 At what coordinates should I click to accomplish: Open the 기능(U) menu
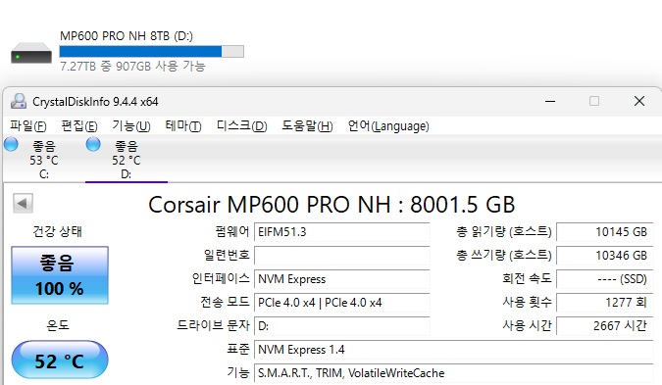[x=130, y=126]
